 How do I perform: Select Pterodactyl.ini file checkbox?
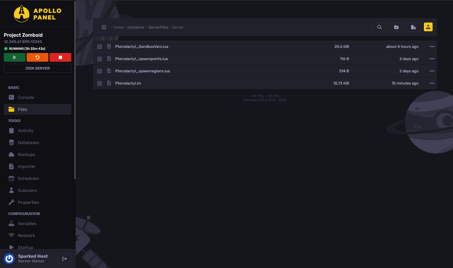click(x=100, y=83)
